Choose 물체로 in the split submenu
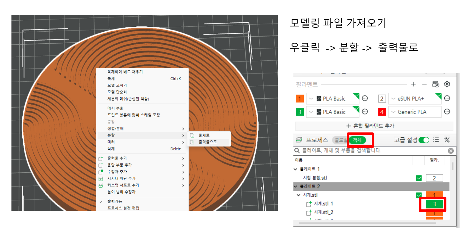 pos(210,135)
